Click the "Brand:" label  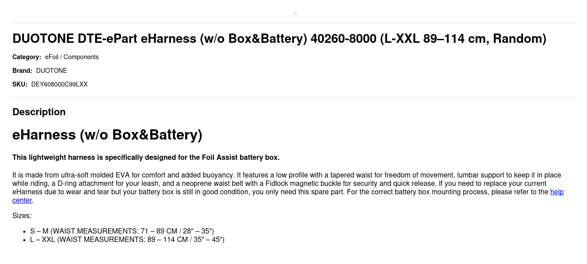point(22,71)
